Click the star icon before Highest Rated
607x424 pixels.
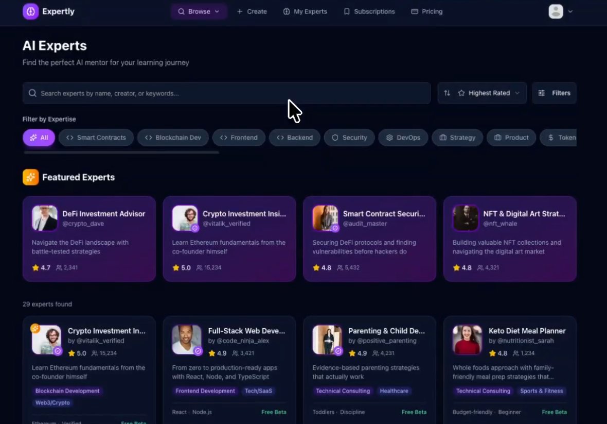point(461,93)
